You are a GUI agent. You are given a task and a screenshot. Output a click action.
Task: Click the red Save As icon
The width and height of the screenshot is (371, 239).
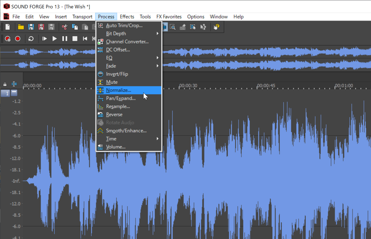tap(41, 27)
